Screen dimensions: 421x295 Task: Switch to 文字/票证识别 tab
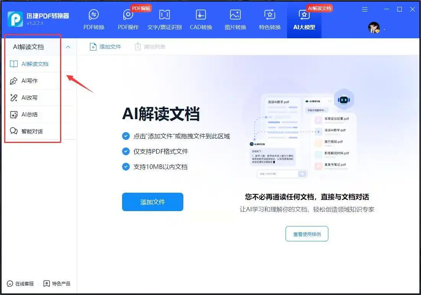tap(164, 20)
